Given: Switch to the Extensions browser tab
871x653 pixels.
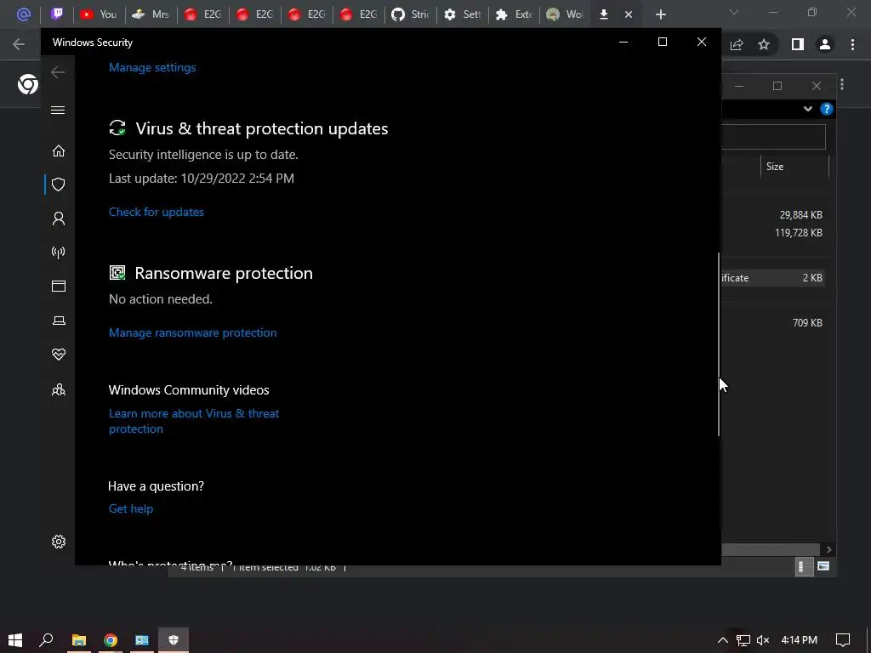Looking at the screenshot, I should coord(514,14).
